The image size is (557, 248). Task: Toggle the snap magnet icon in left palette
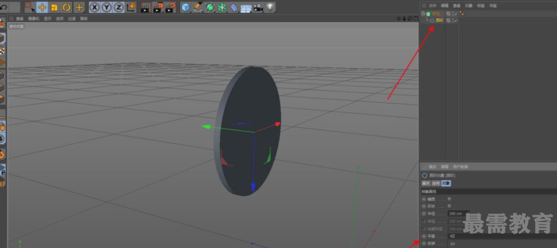(x=2, y=154)
